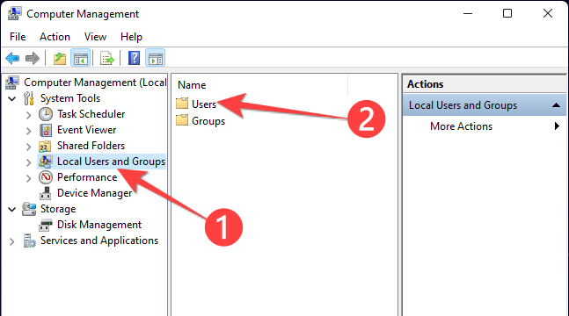Click the Services and Applications icon

pyautogui.click(x=29, y=241)
